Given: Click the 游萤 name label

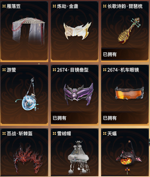Looking at the screenshot, I should [11, 70].
